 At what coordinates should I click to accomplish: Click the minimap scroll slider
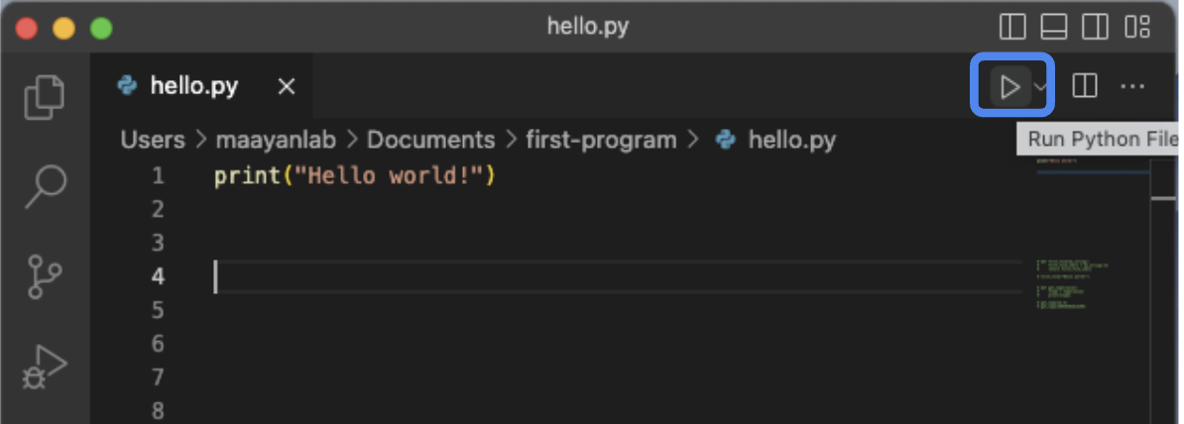click(x=1162, y=197)
